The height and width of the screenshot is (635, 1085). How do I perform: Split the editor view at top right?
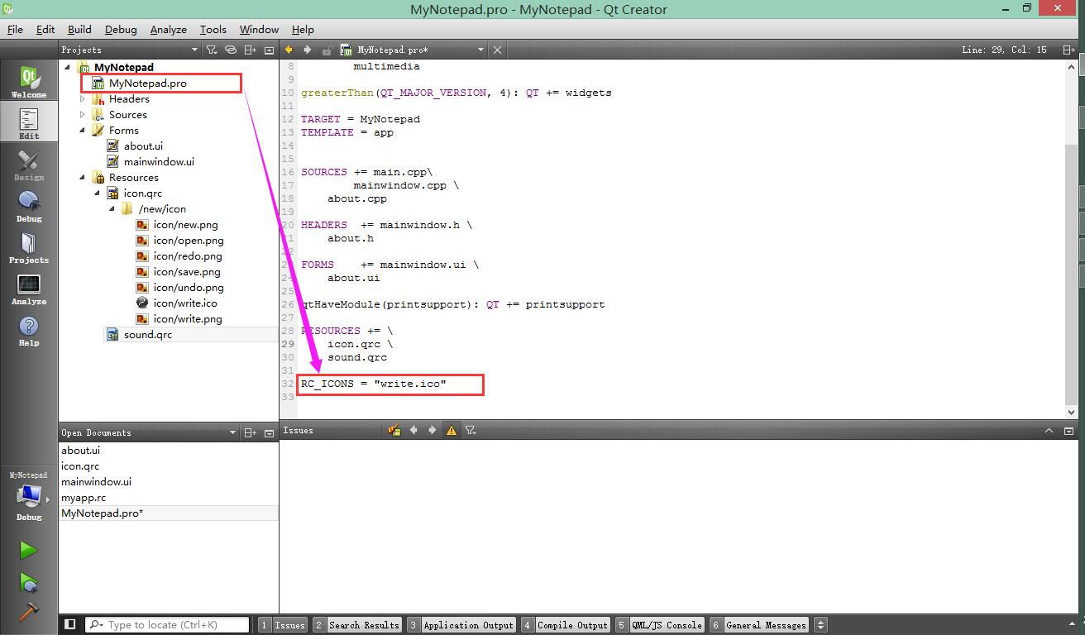[1070, 50]
